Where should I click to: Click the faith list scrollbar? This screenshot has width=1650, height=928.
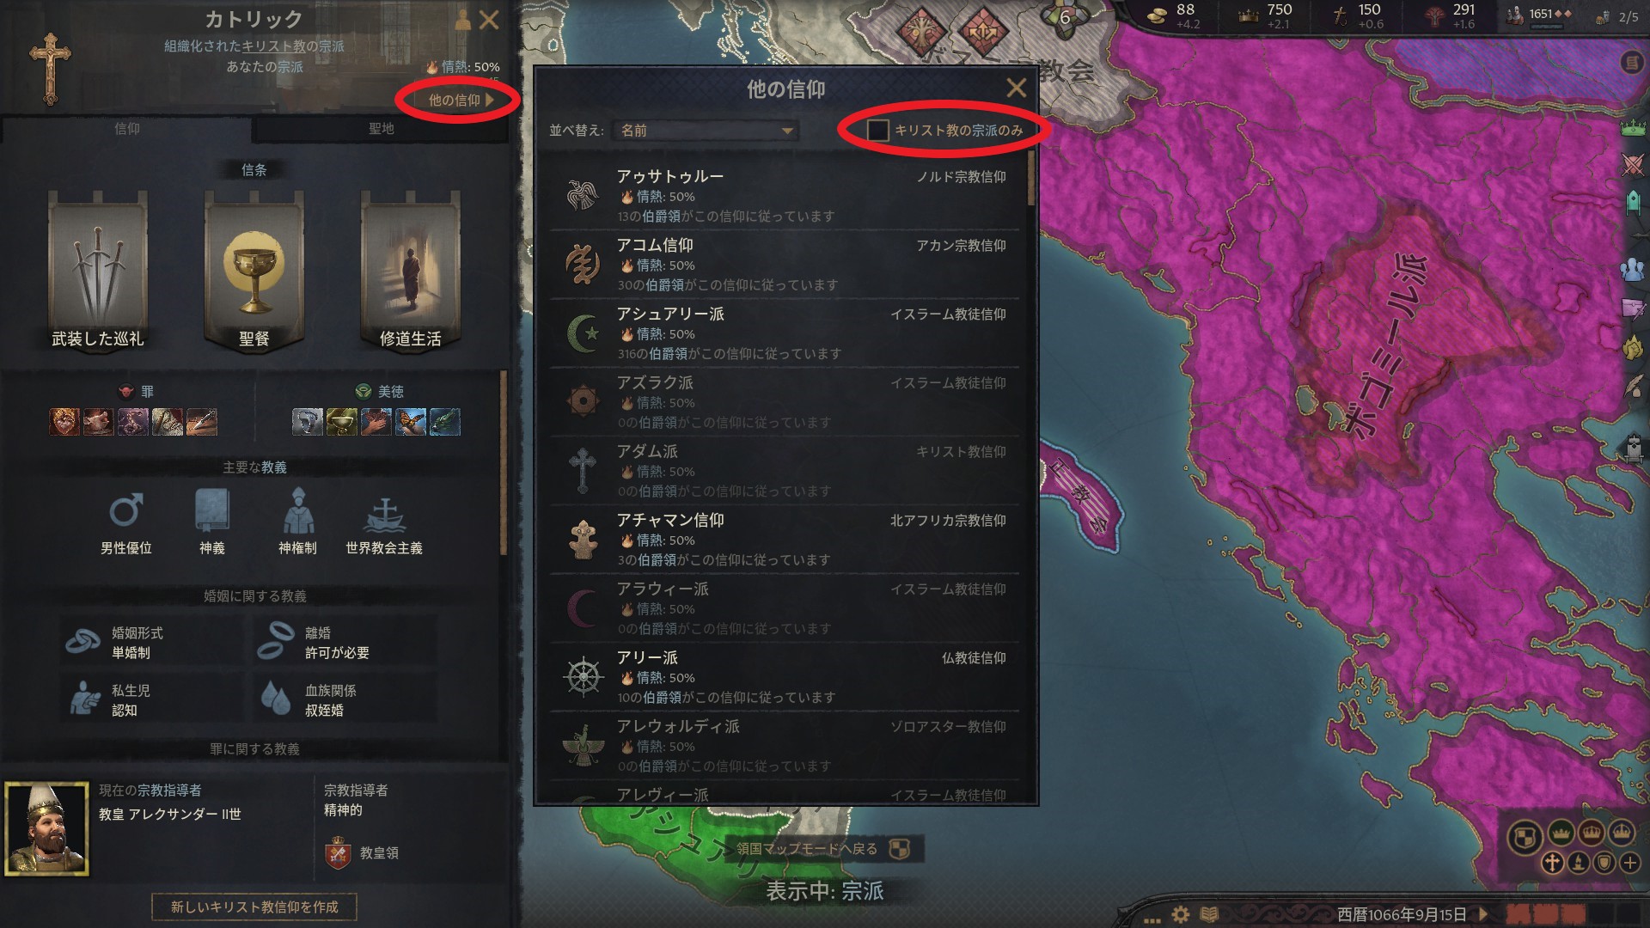tap(1031, 179)
